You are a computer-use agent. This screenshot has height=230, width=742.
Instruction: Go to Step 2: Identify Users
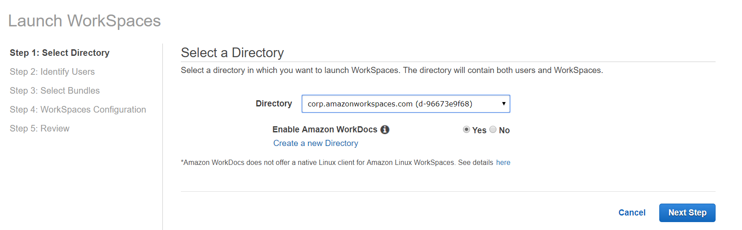tap(52, 72)
